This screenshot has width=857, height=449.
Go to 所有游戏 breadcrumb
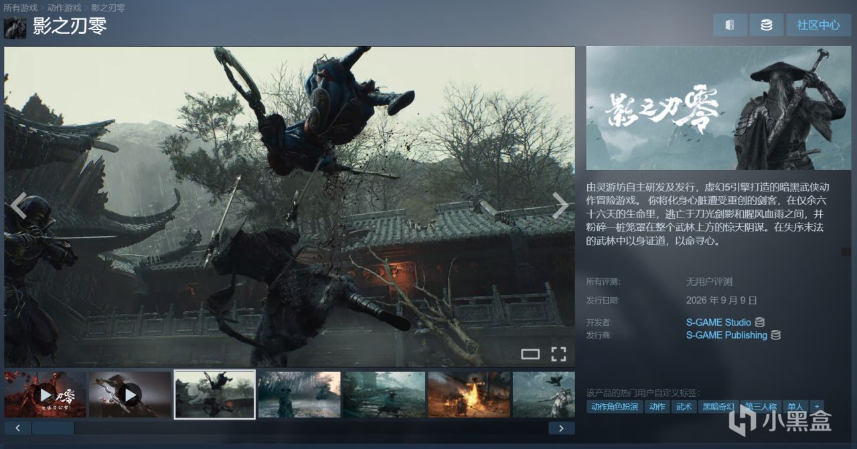pos(21,7)
